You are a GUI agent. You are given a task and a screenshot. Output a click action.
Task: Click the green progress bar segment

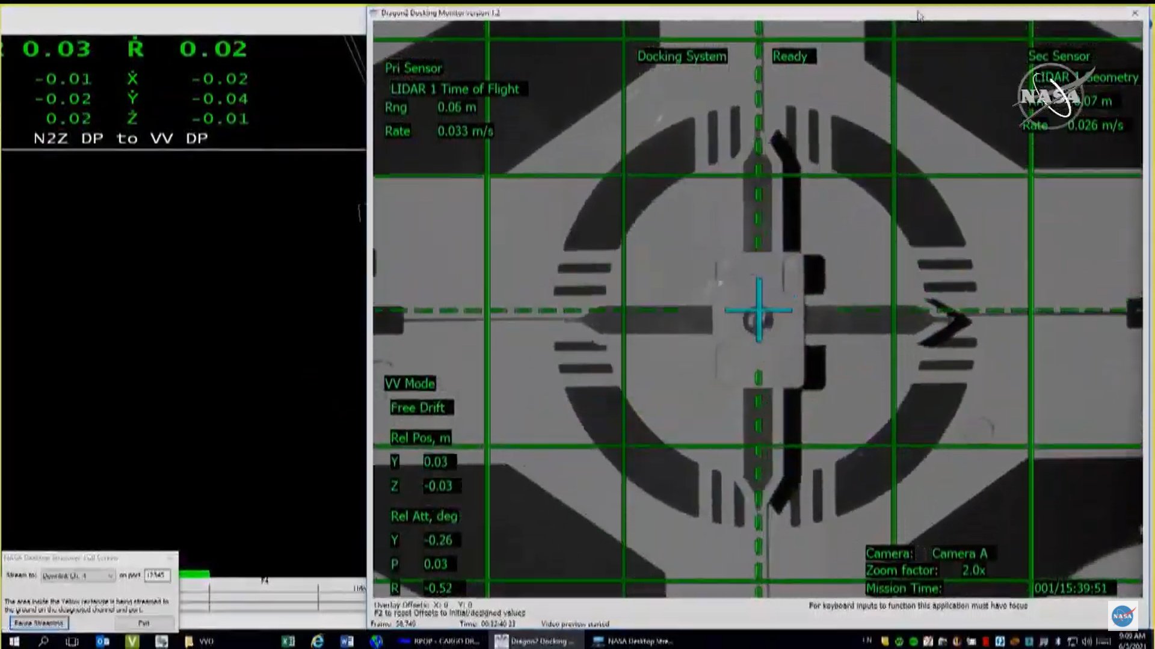194,574
